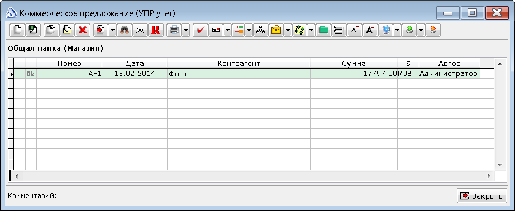Screen dimensions: 515x211
Task: Click the horizontal scrollbar right arrow
Action: point(489,176)
